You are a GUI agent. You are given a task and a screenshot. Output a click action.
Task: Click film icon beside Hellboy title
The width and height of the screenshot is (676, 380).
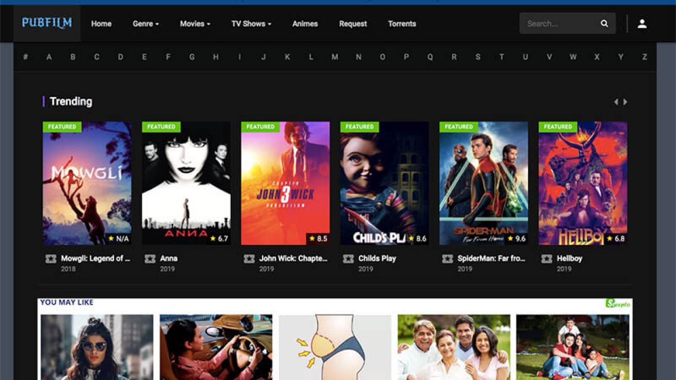click(547, 259)
